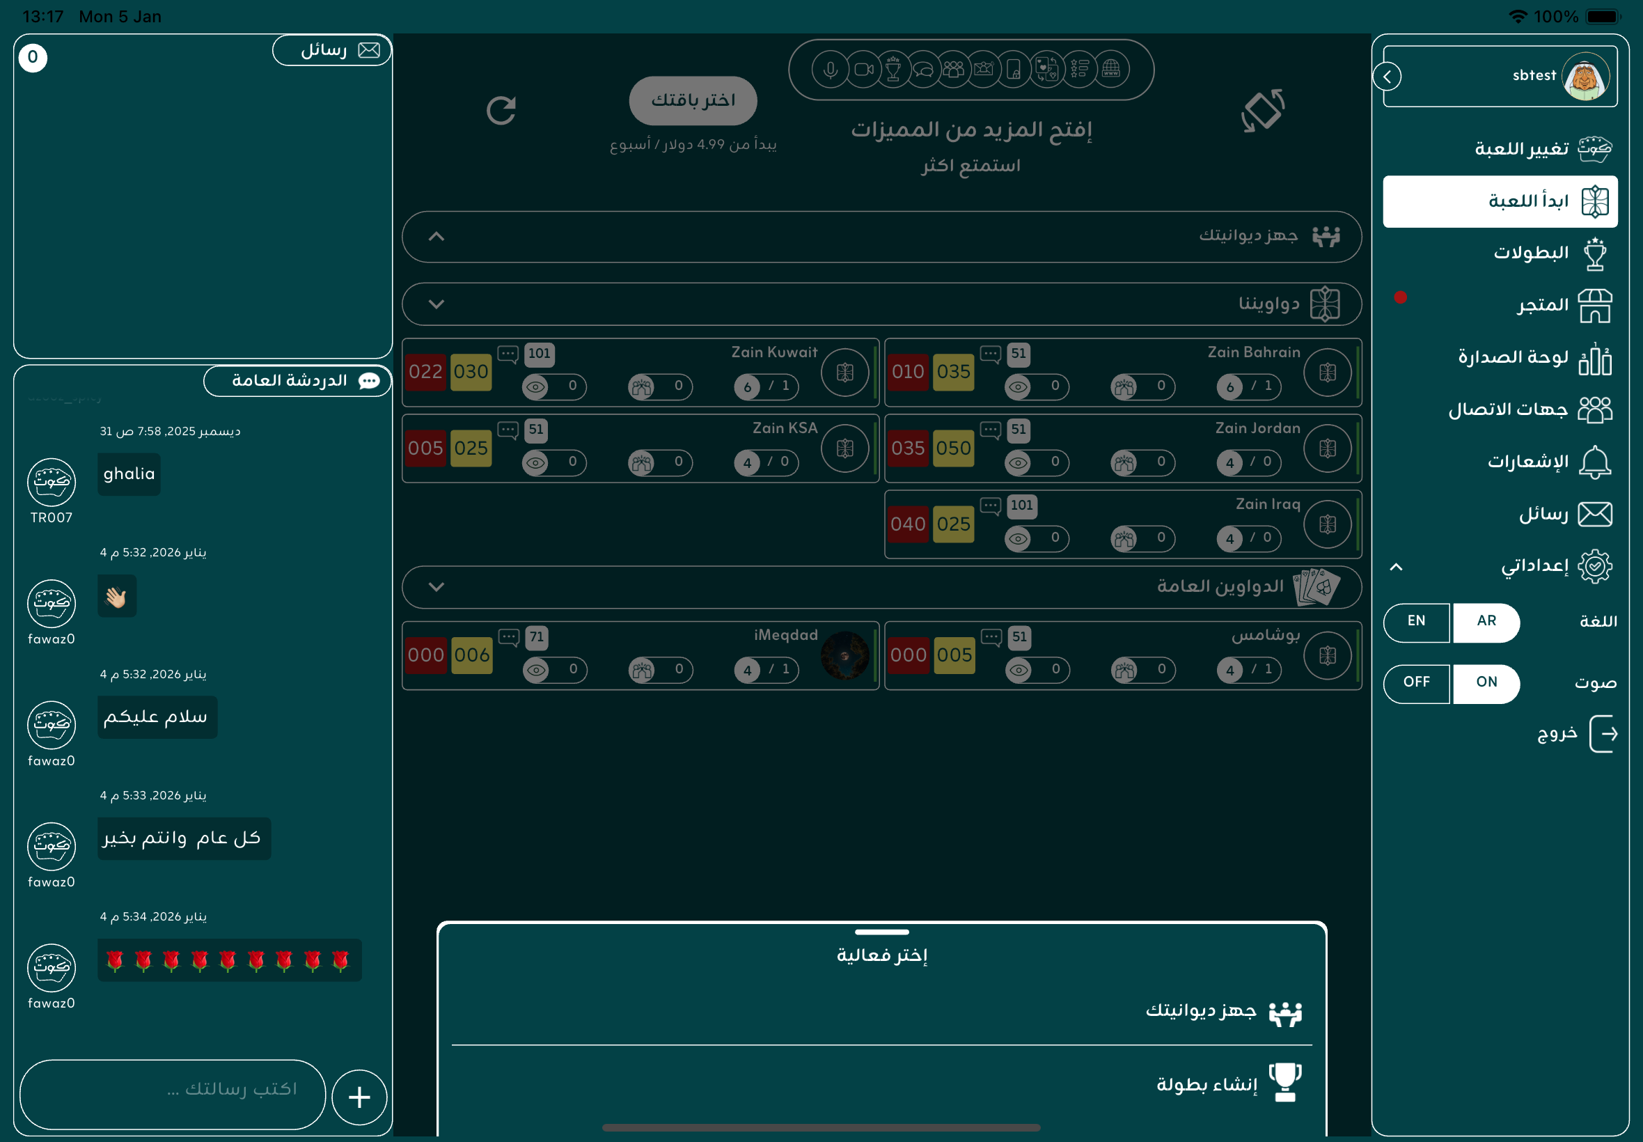Click the plus icon beside chat input

[359, 1097]
